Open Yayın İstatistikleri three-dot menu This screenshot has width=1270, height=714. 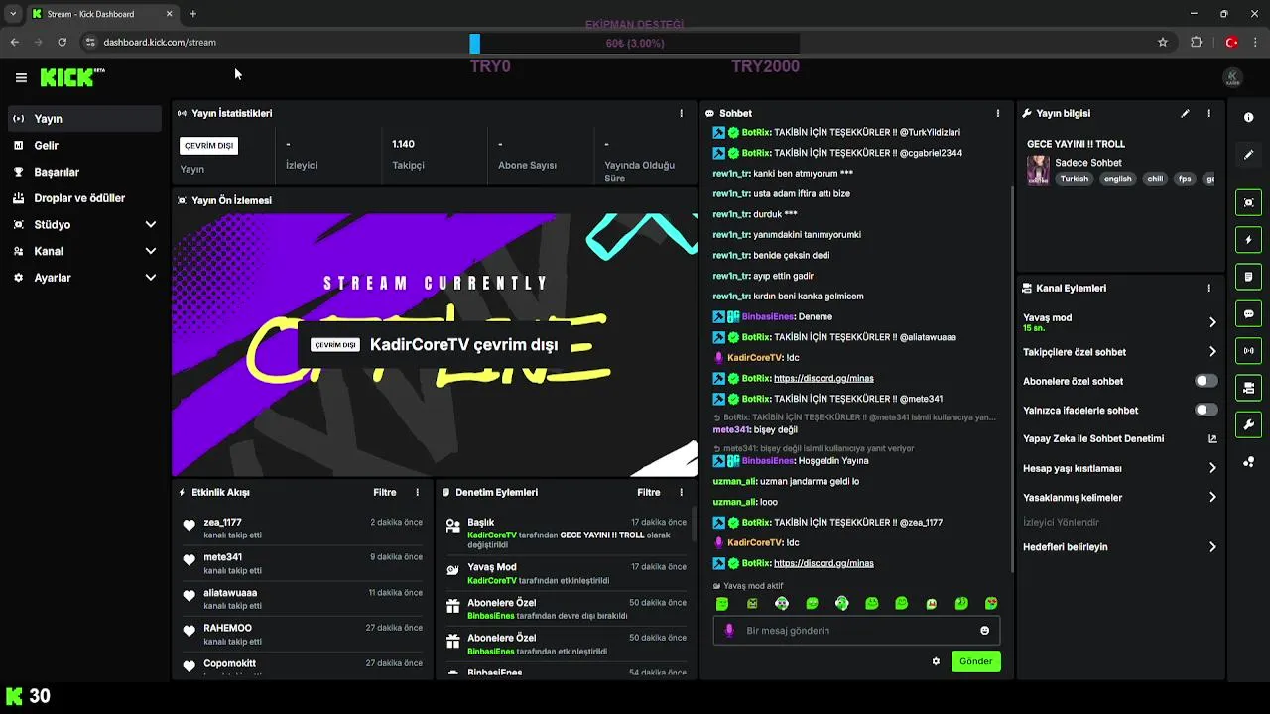click(x=681, y=113)
